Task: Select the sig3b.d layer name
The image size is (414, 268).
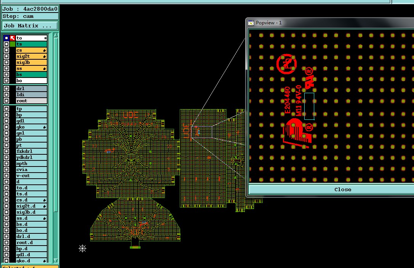Action: click(31, 212)
